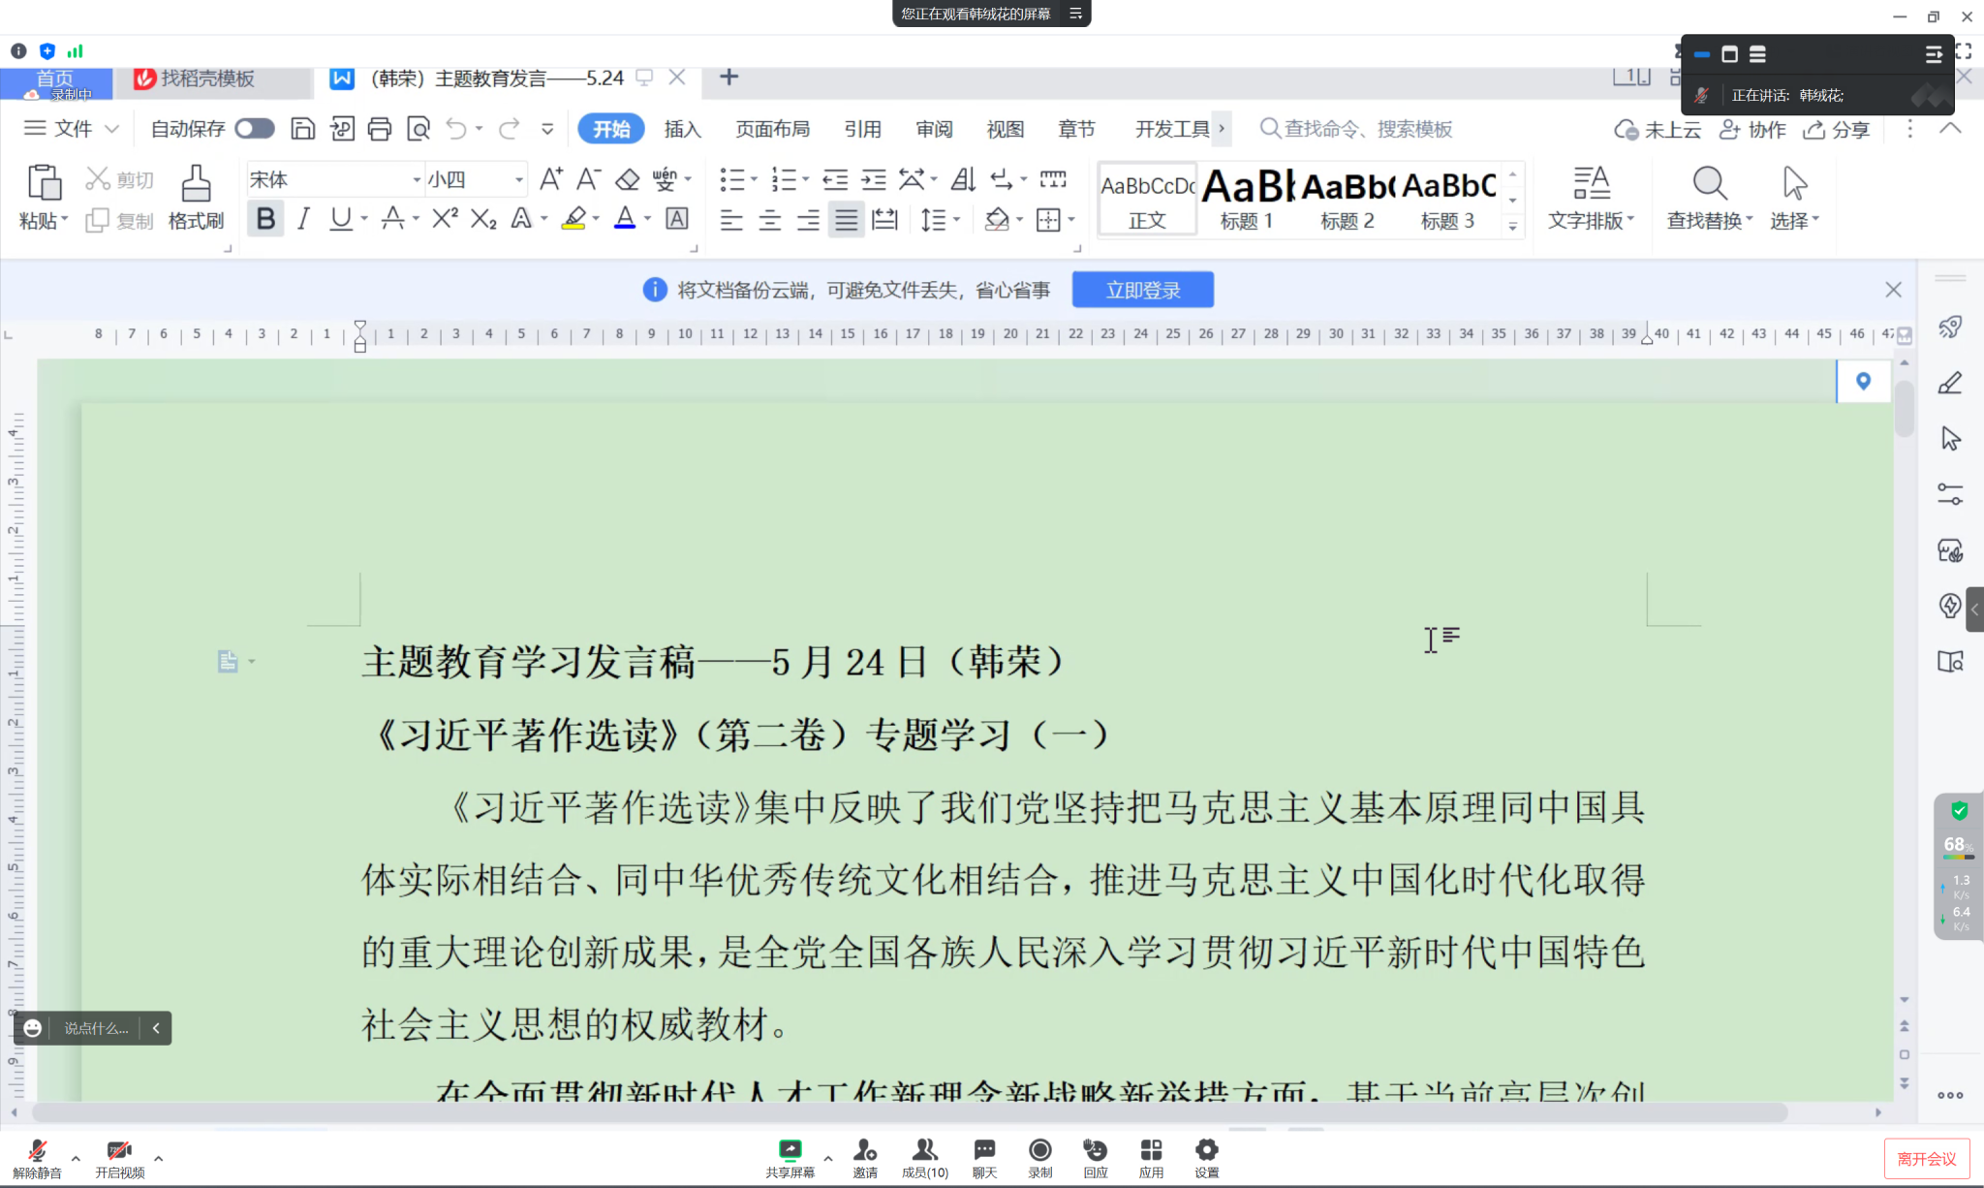
Task: Undo the last action
Action: point(456,129)
